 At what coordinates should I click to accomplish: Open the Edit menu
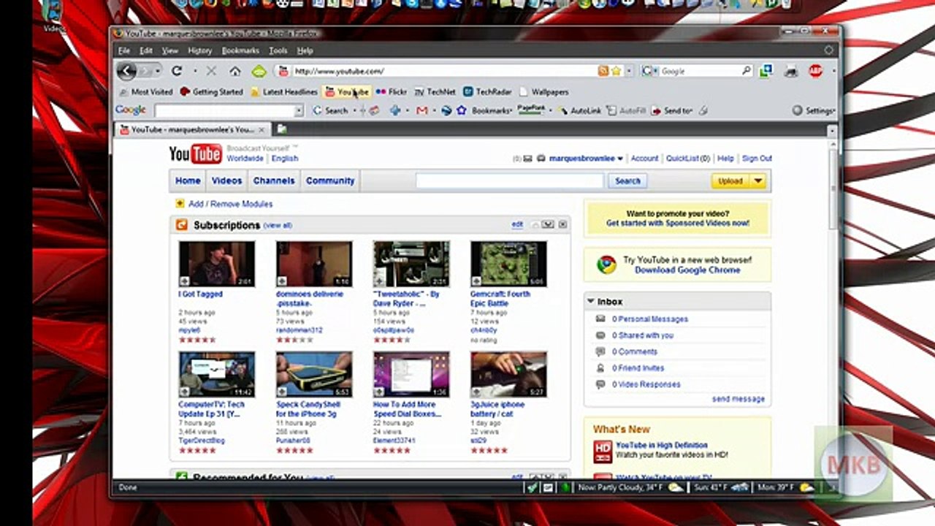pyautogui.click(x=147, y=50)
